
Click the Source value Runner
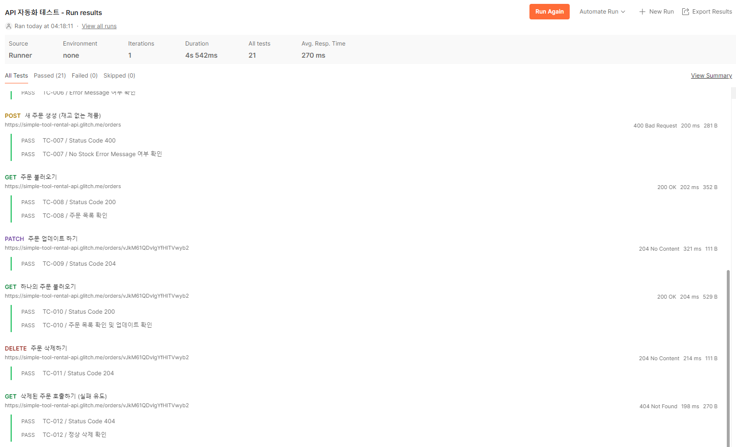[x=20, y=55]
